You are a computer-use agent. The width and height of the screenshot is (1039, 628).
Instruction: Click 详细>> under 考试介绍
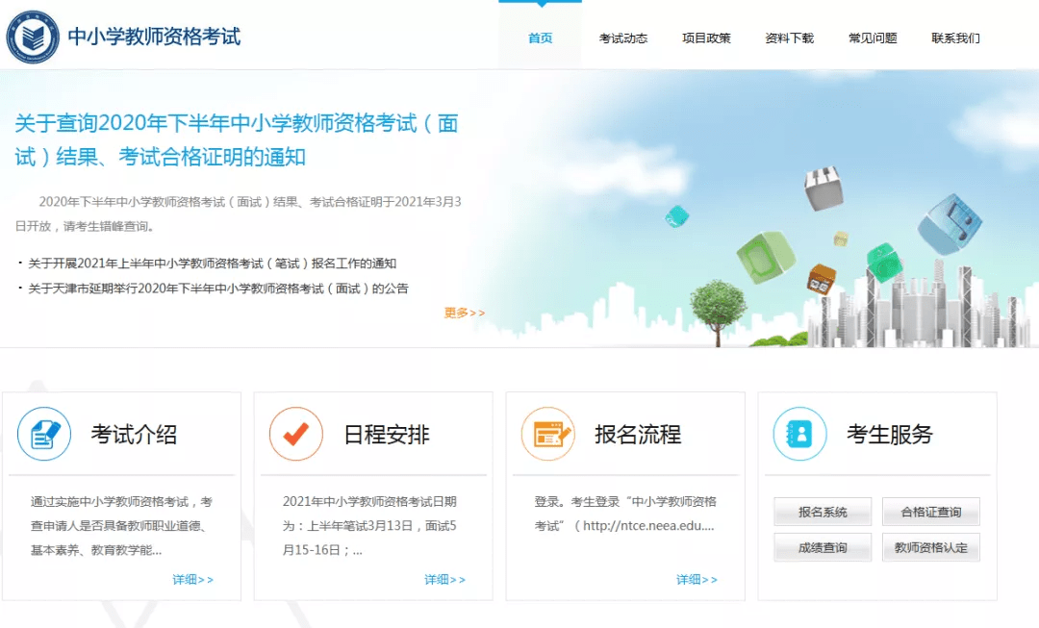(x=192, y=580)
